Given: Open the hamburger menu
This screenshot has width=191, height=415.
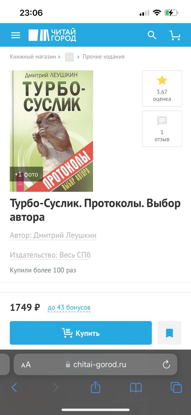Looking at the screenshot, I should (16, 35).
